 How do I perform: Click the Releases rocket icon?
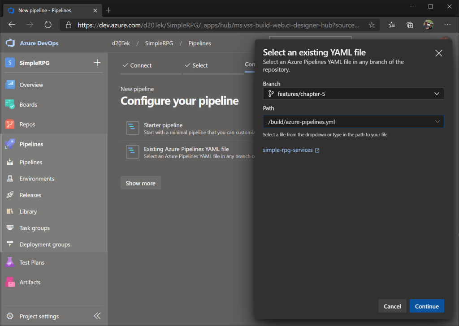click(10, 195)
